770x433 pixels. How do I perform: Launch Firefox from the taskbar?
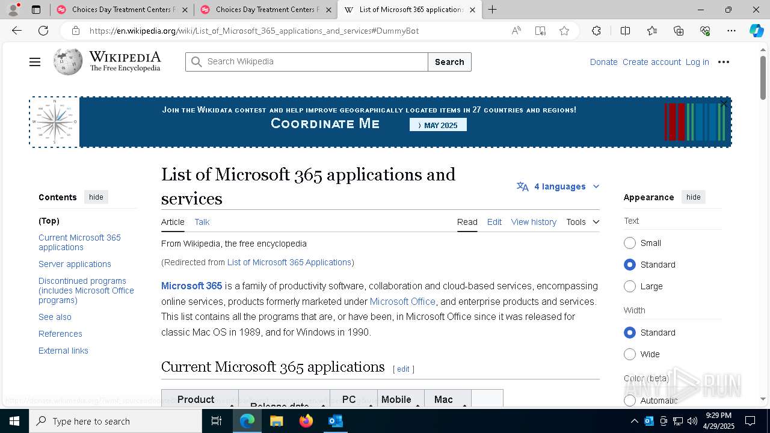point(306,421)
